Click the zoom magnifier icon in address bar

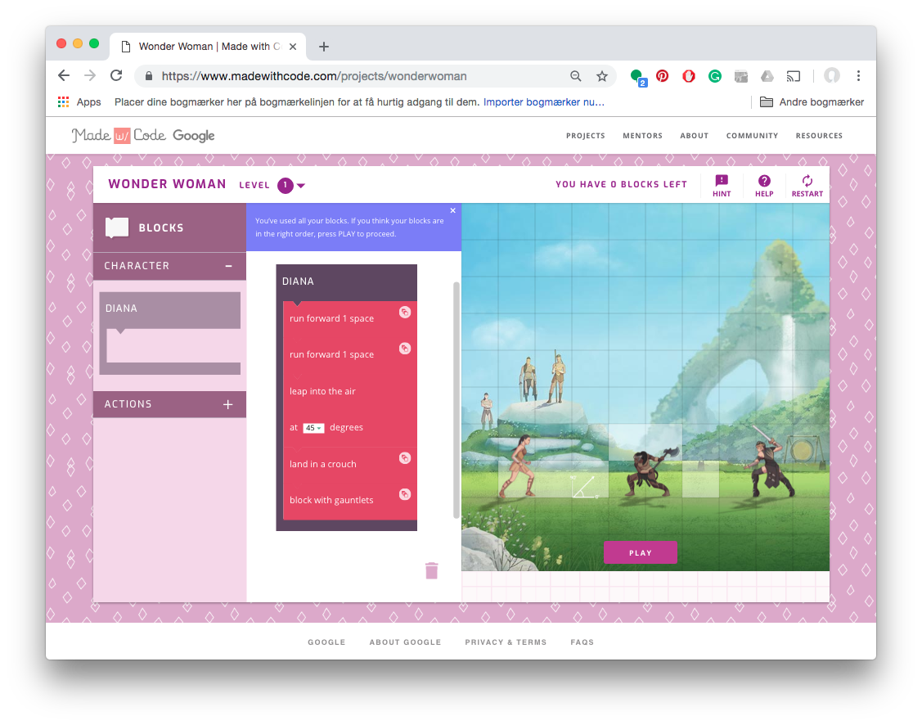coord(576,76)
